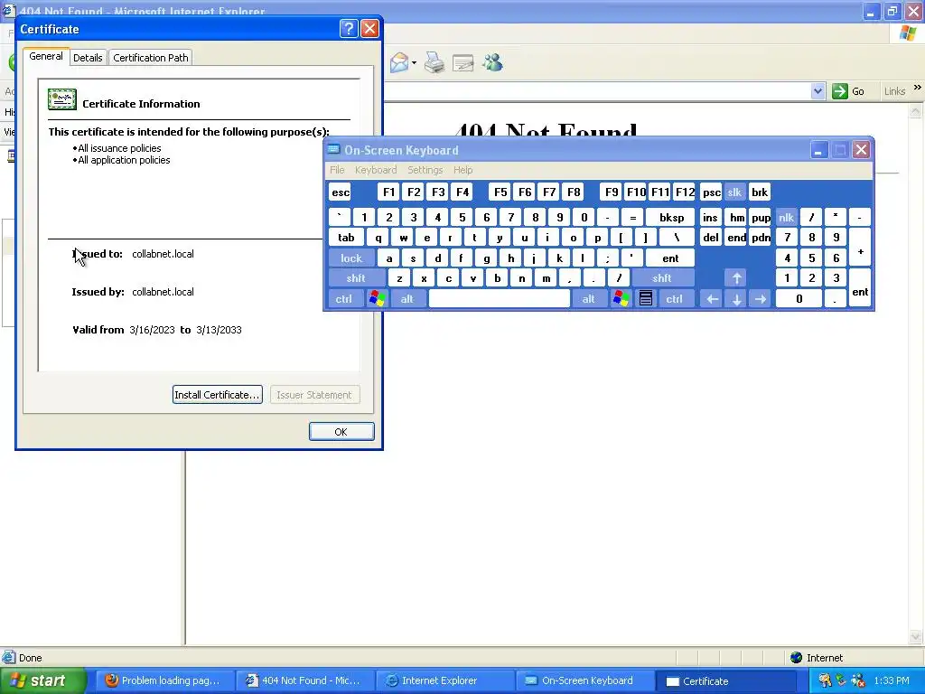Switch to On-Screen Keyboard taskbar item

pyautogui.click(x=584, y=680)
